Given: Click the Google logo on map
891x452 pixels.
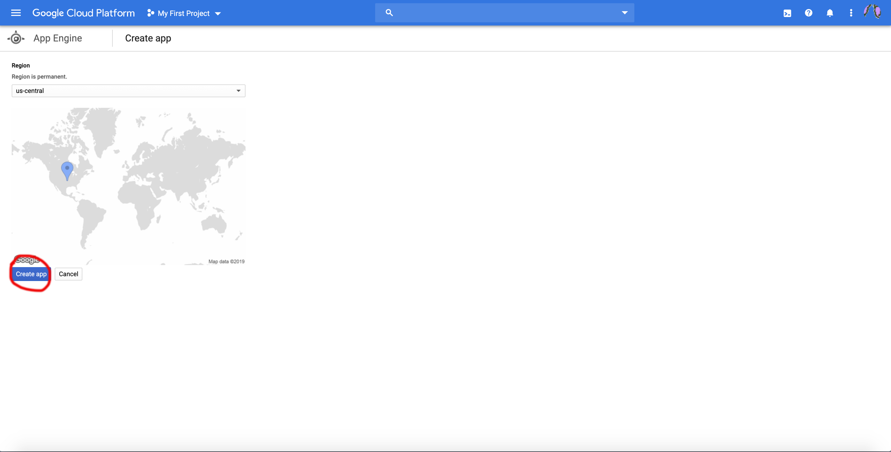Looking at the screenshot, I should (x=27, y=260).
